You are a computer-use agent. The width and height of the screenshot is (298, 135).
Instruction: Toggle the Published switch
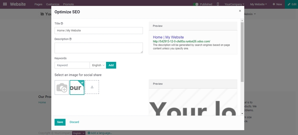[195, 4]
